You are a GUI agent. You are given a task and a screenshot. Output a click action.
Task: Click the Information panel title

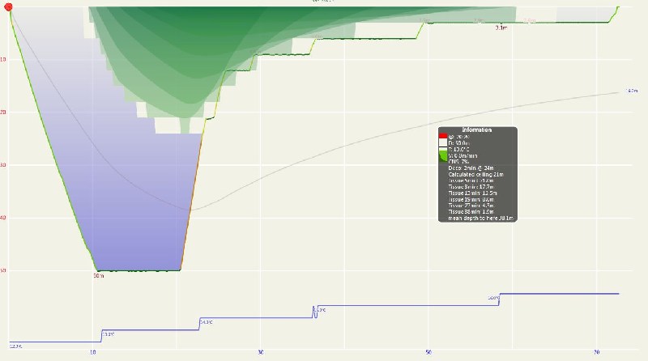point(476,130)
